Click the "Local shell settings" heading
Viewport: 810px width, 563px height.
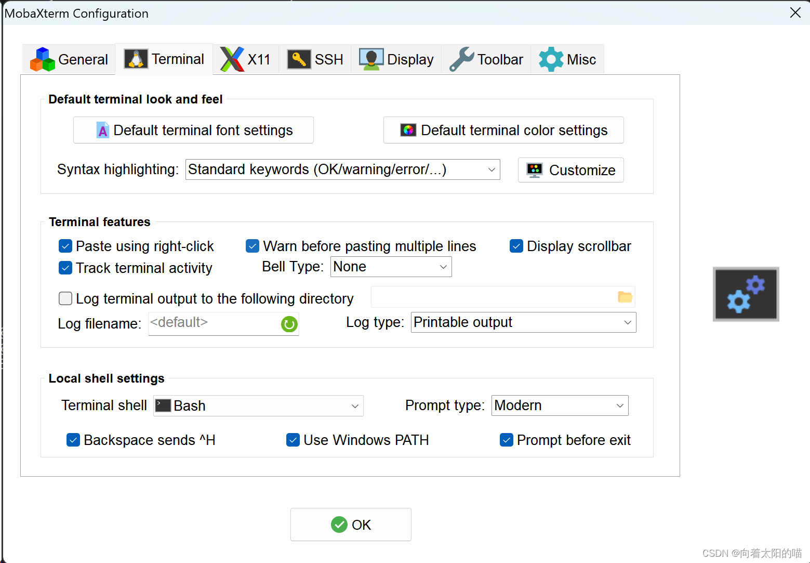[x=107, y=378]
